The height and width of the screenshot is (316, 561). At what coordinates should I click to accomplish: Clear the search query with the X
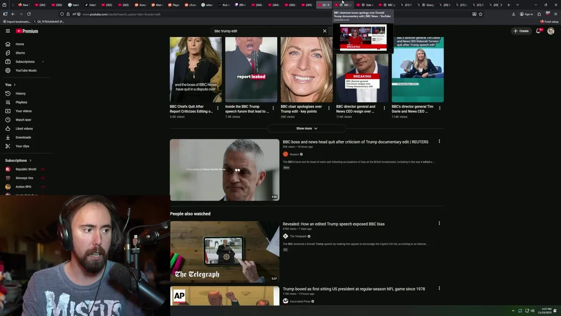tap(325, 31)
